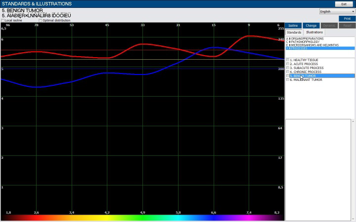
Task: Enable the Local isoline checkbox
Action: click(3, 20)
